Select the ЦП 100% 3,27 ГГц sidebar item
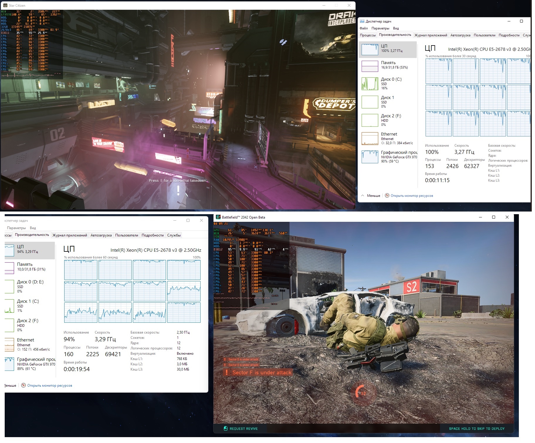The width and height of the screenshot is (535, 443). (388, 49)
